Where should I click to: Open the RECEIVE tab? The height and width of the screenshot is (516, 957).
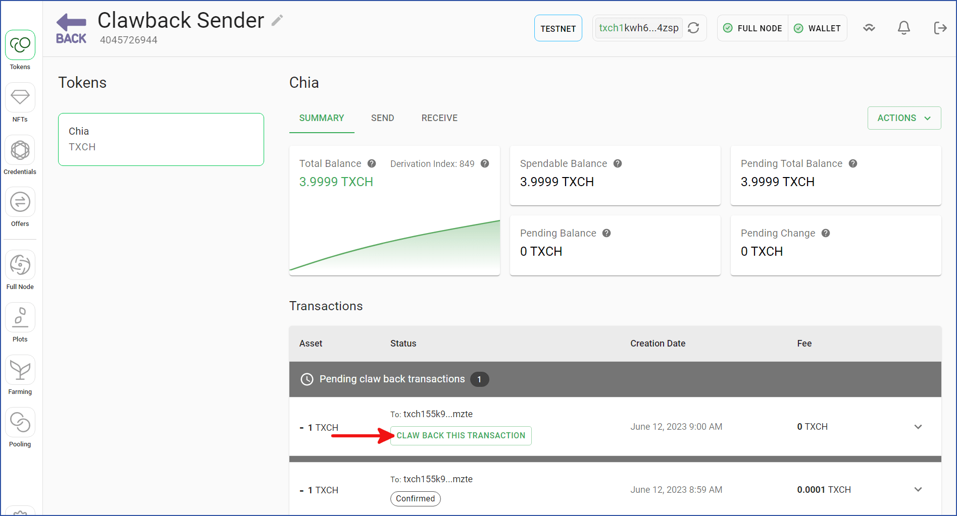pos(439,118)
